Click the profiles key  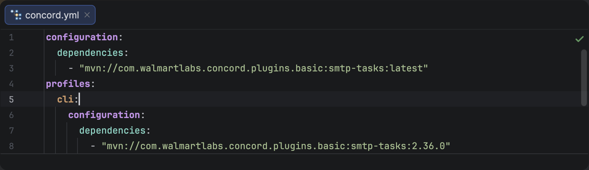click(68, 84)
